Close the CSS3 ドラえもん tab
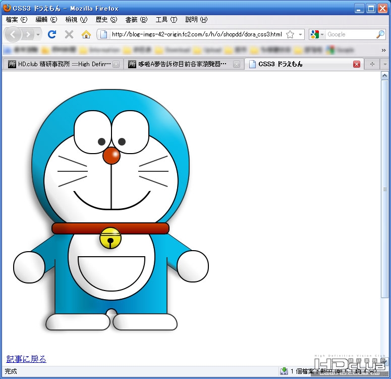Viewport: 391px width, 379px height. [357, 64]
